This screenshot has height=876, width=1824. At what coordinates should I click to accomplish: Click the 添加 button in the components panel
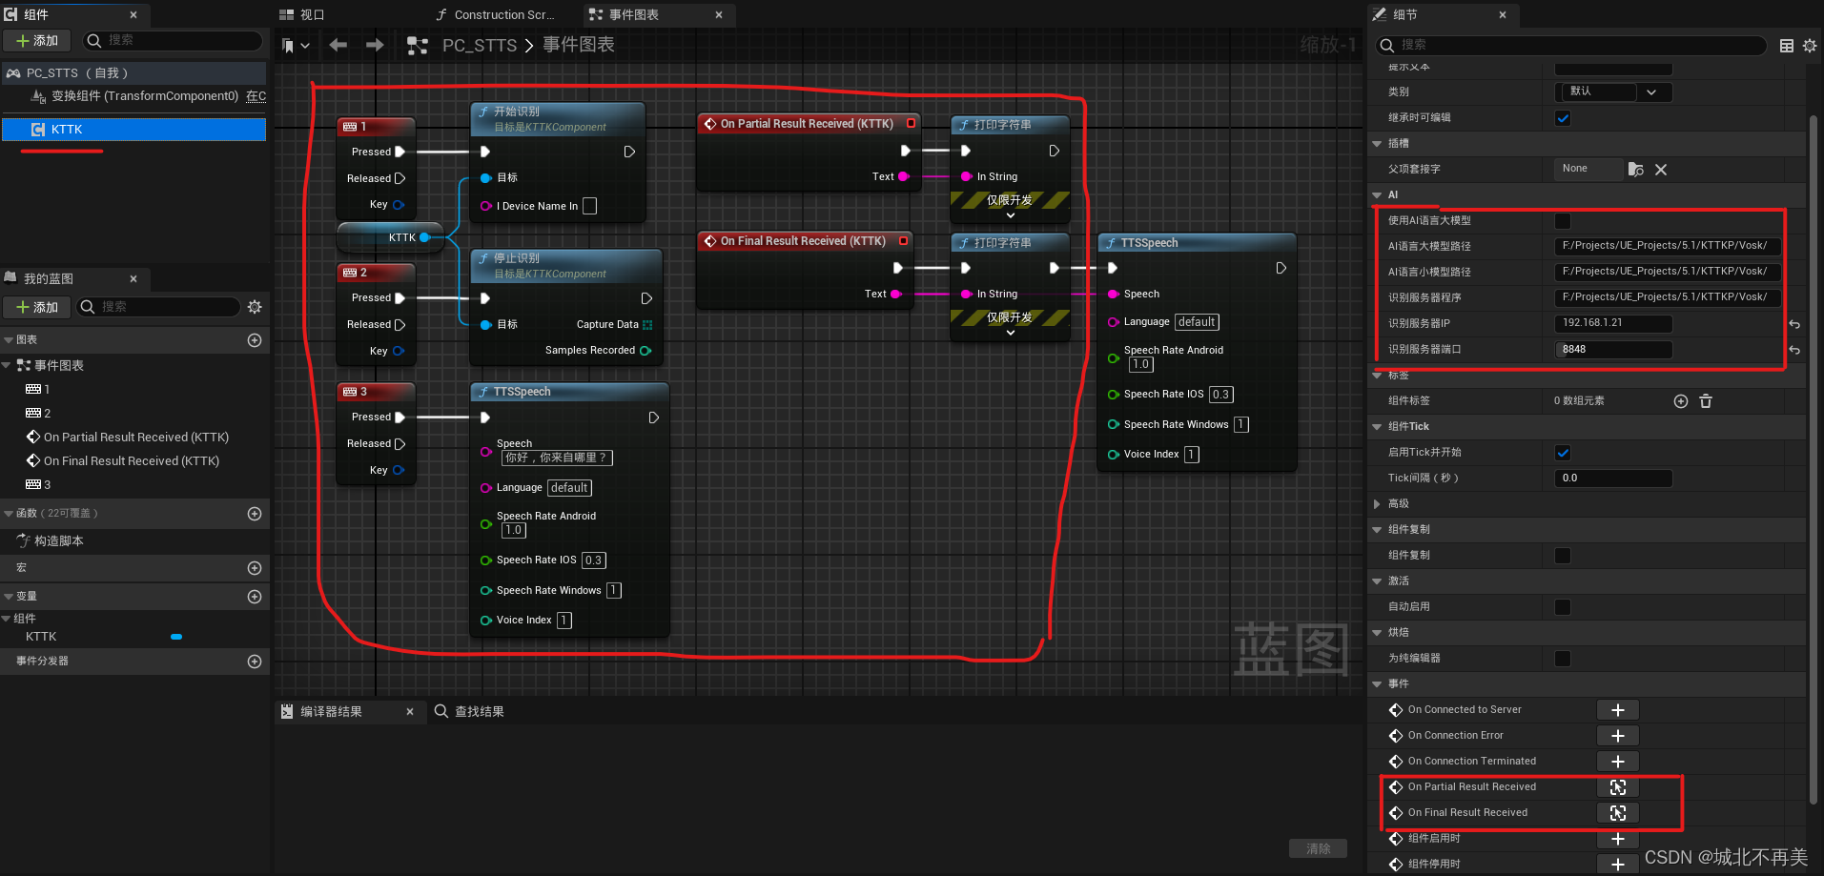pyautogui.click(x=36, y=40)
